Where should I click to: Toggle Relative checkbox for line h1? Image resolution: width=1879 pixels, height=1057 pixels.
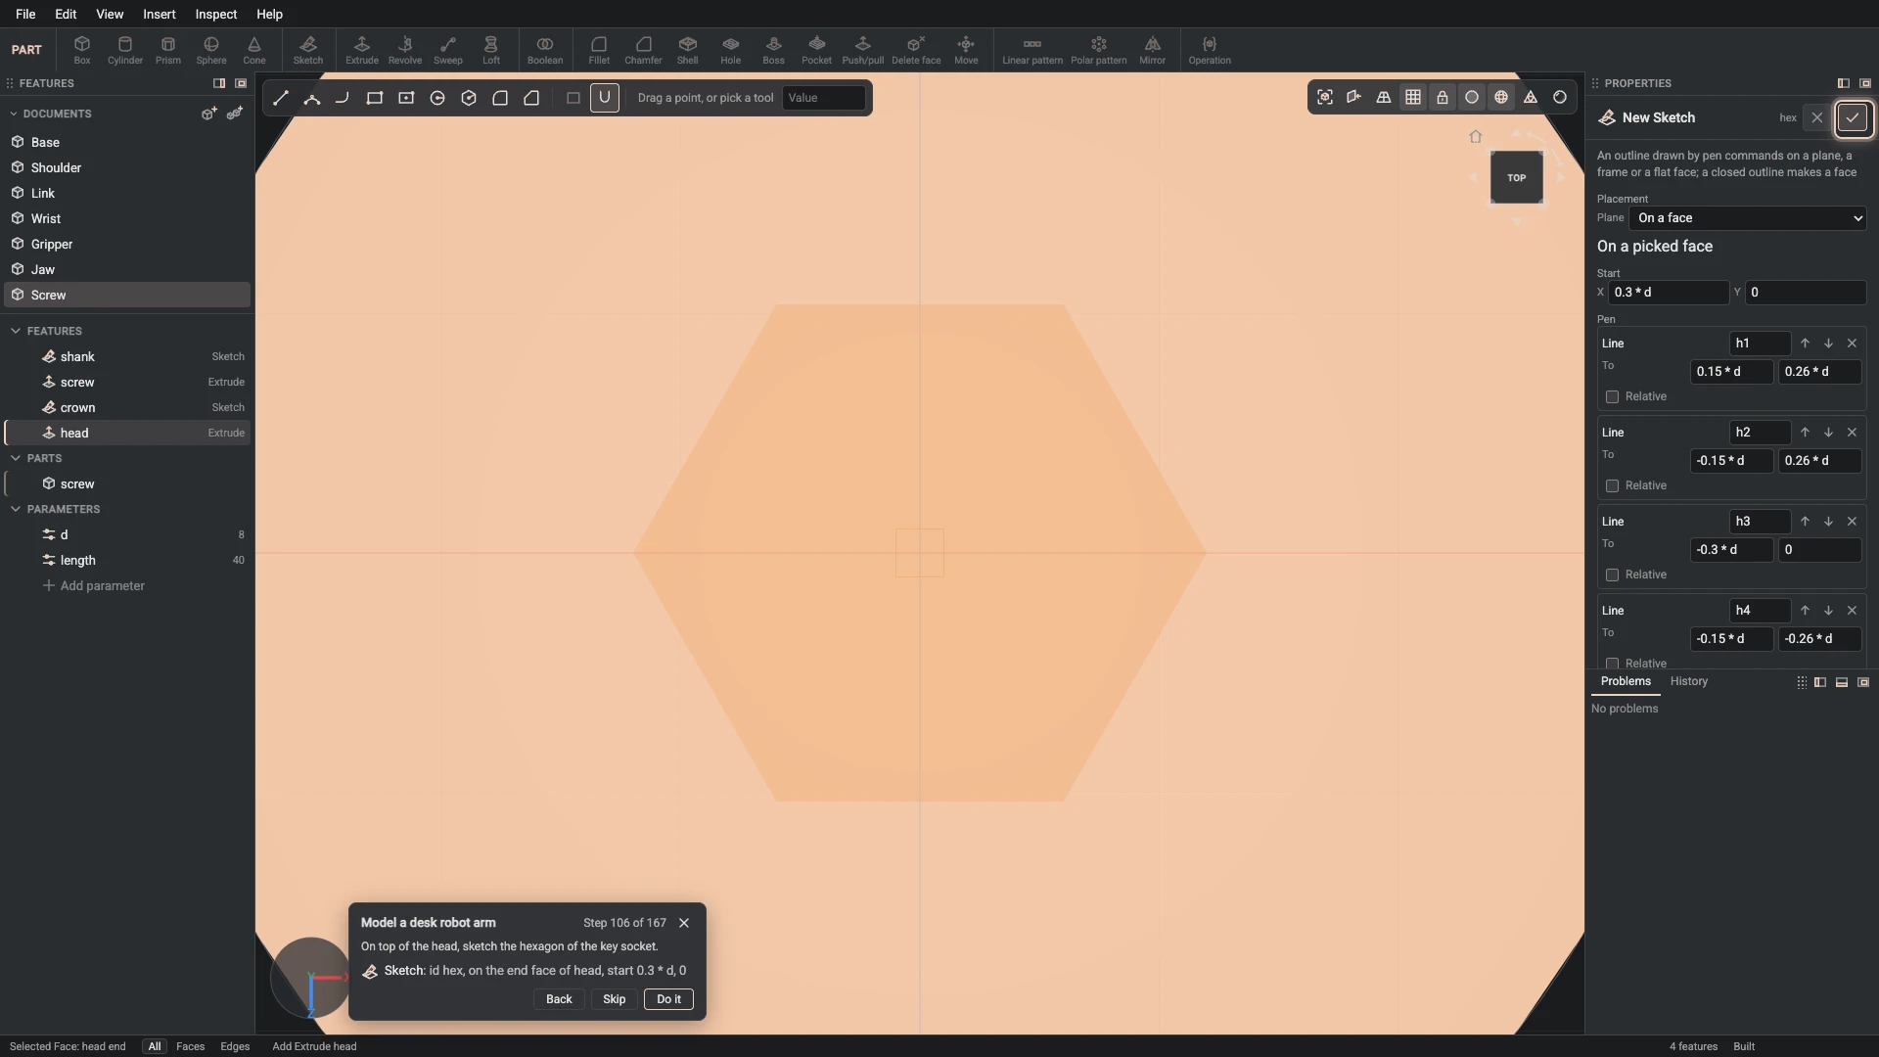pos(1612,396)
